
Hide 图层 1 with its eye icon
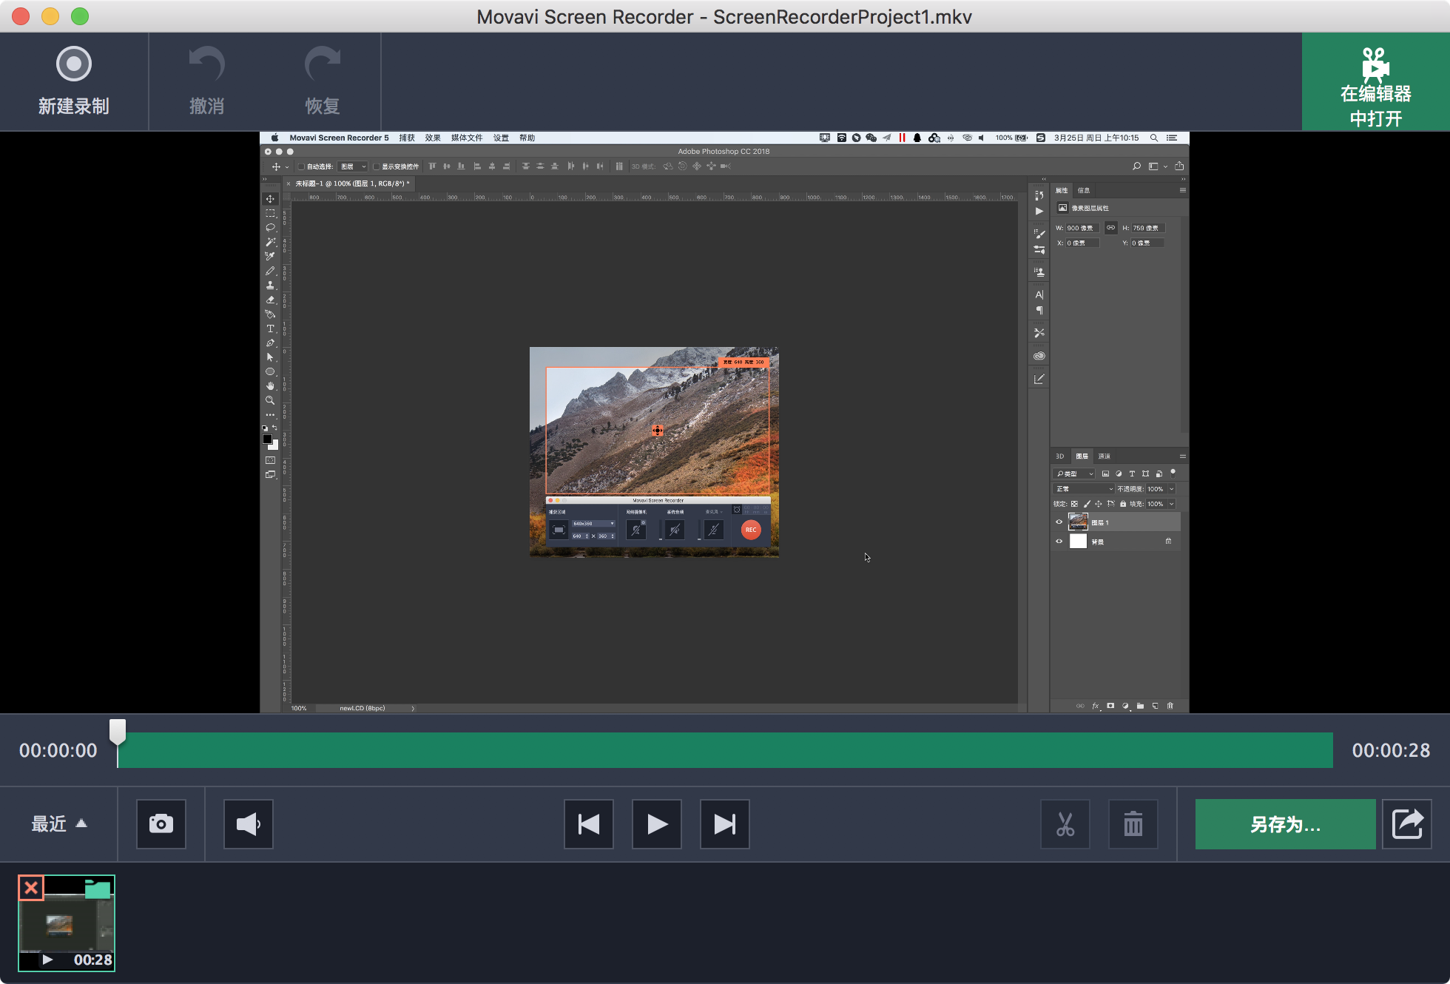coord(1059,522)
